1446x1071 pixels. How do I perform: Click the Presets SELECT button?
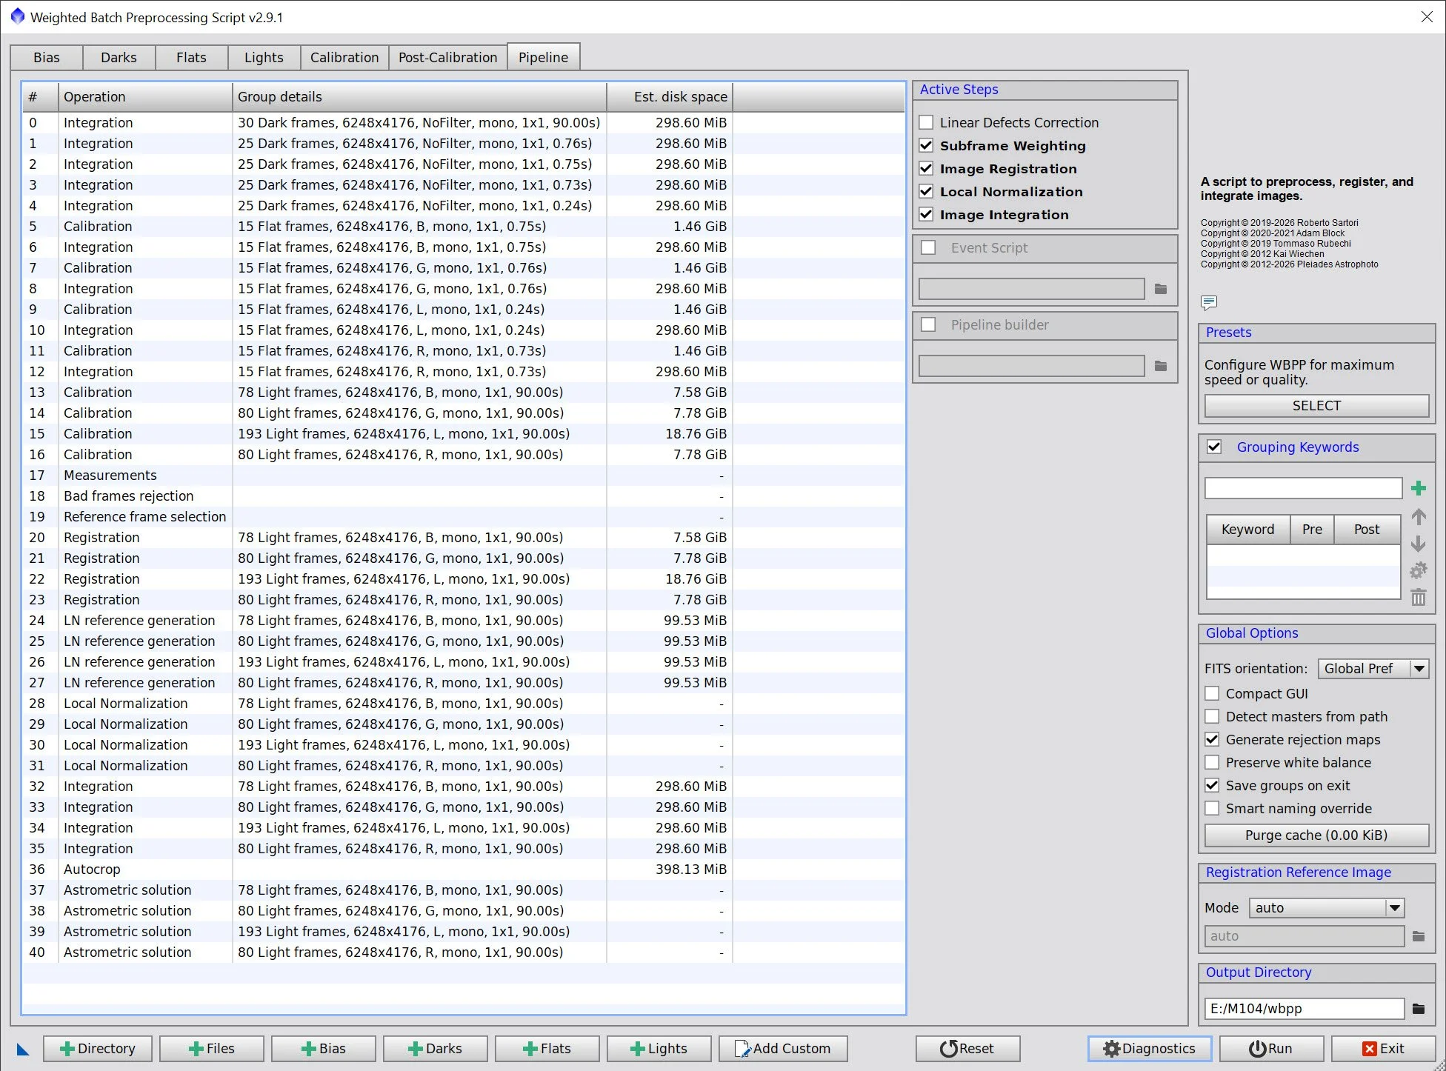pos(1316,405)
